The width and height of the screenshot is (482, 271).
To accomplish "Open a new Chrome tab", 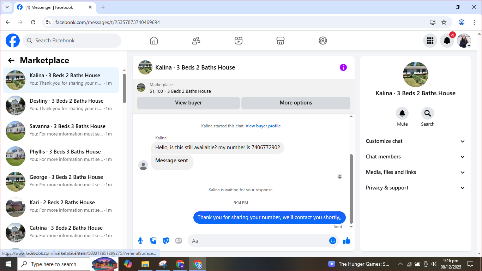I will [x=103, y=7].
